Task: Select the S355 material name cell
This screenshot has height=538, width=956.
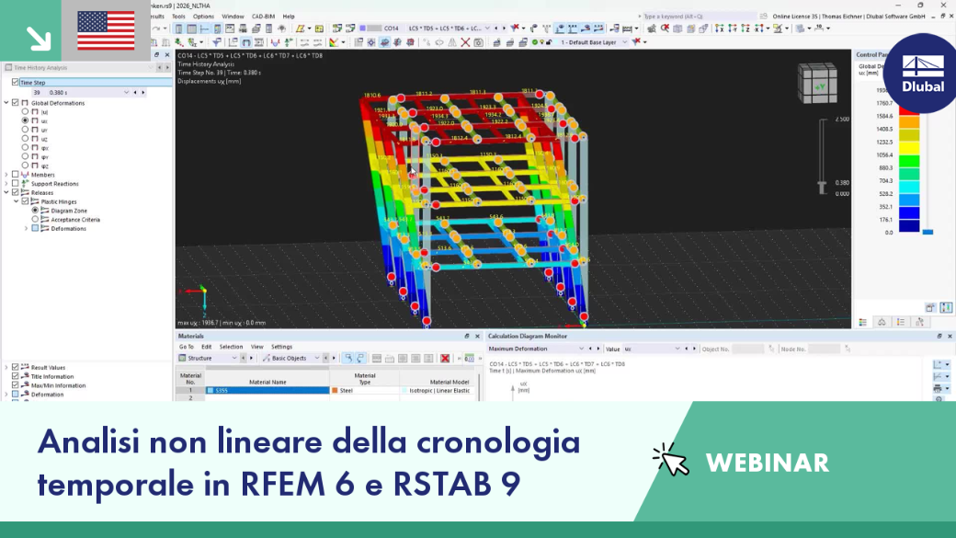Action: (267, 390)
